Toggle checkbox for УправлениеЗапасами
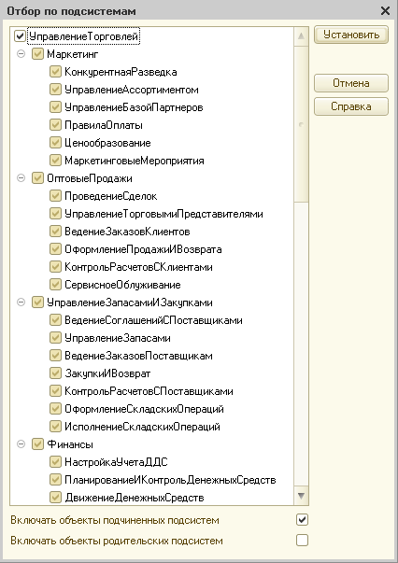The width and height of the screenshot is (398, 563). click(x=55, y=337)
